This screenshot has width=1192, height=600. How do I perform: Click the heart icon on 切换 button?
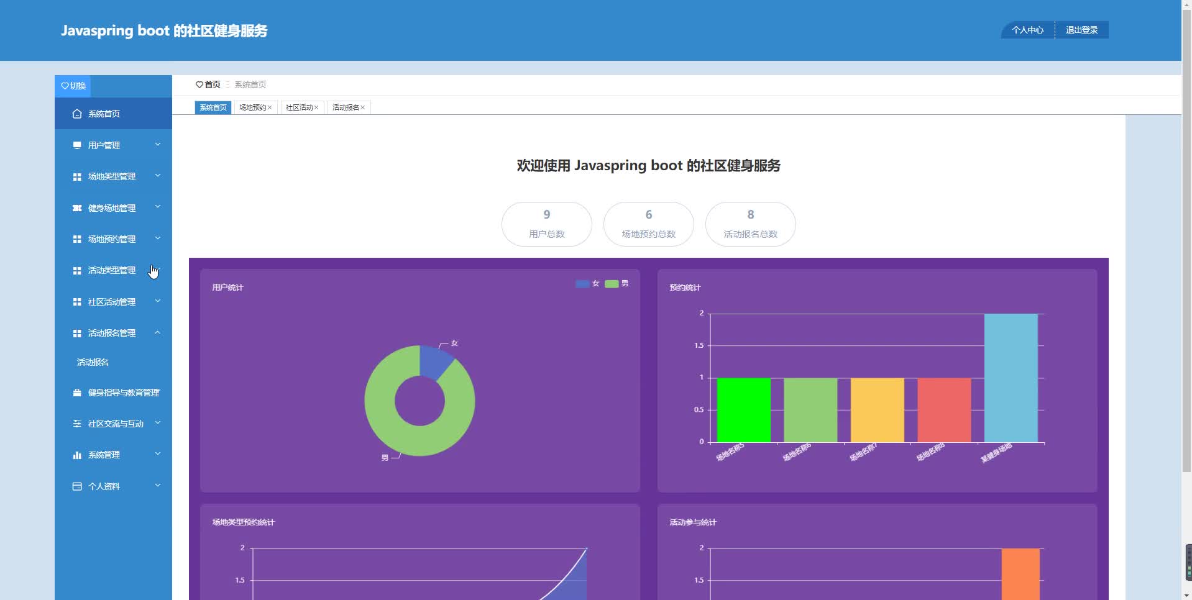[x=65, y=86]
